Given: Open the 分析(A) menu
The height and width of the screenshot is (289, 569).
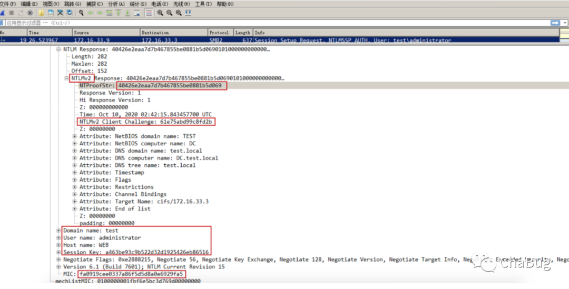Looking at the screenshot, I should (116, 4).
